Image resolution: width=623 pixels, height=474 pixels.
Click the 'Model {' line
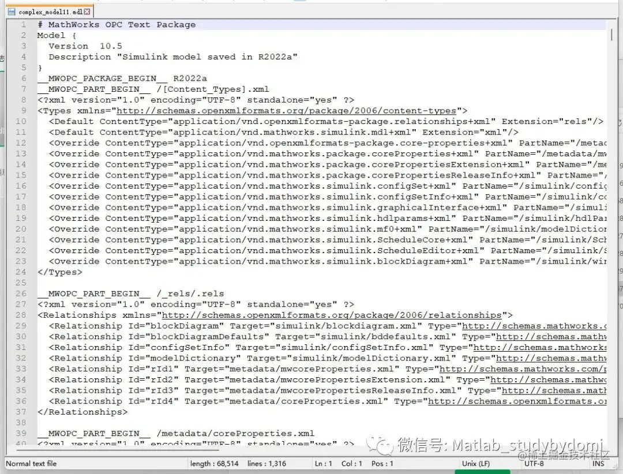point(57,35)
